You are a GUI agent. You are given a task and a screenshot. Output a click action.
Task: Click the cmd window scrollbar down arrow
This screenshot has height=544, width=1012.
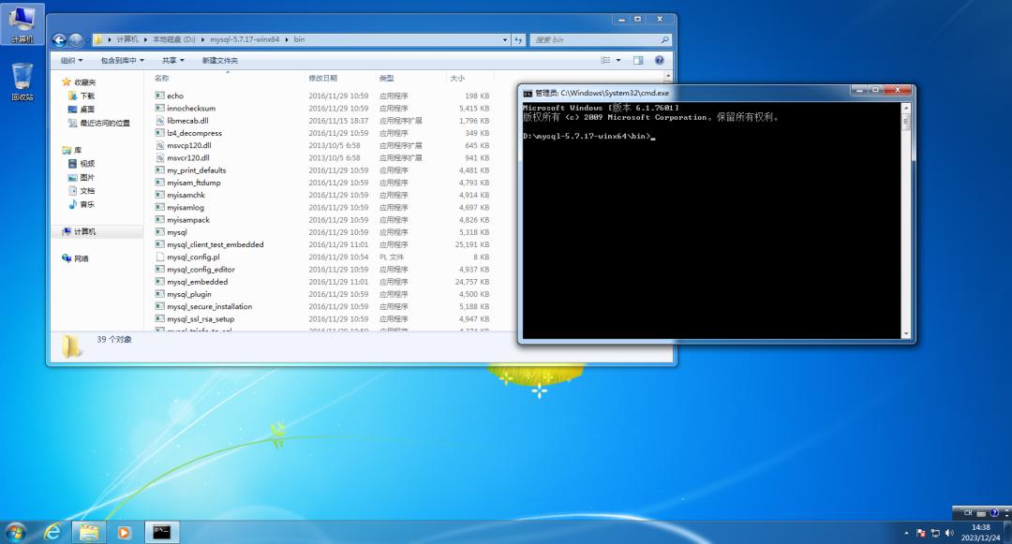coord(905,333)
